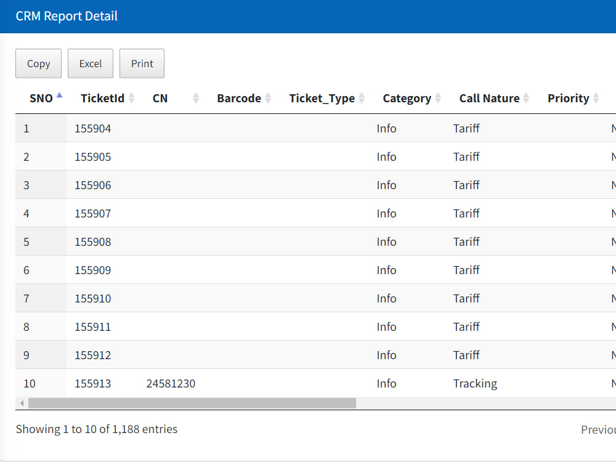Sort by CN column arrows

(196, 98)
